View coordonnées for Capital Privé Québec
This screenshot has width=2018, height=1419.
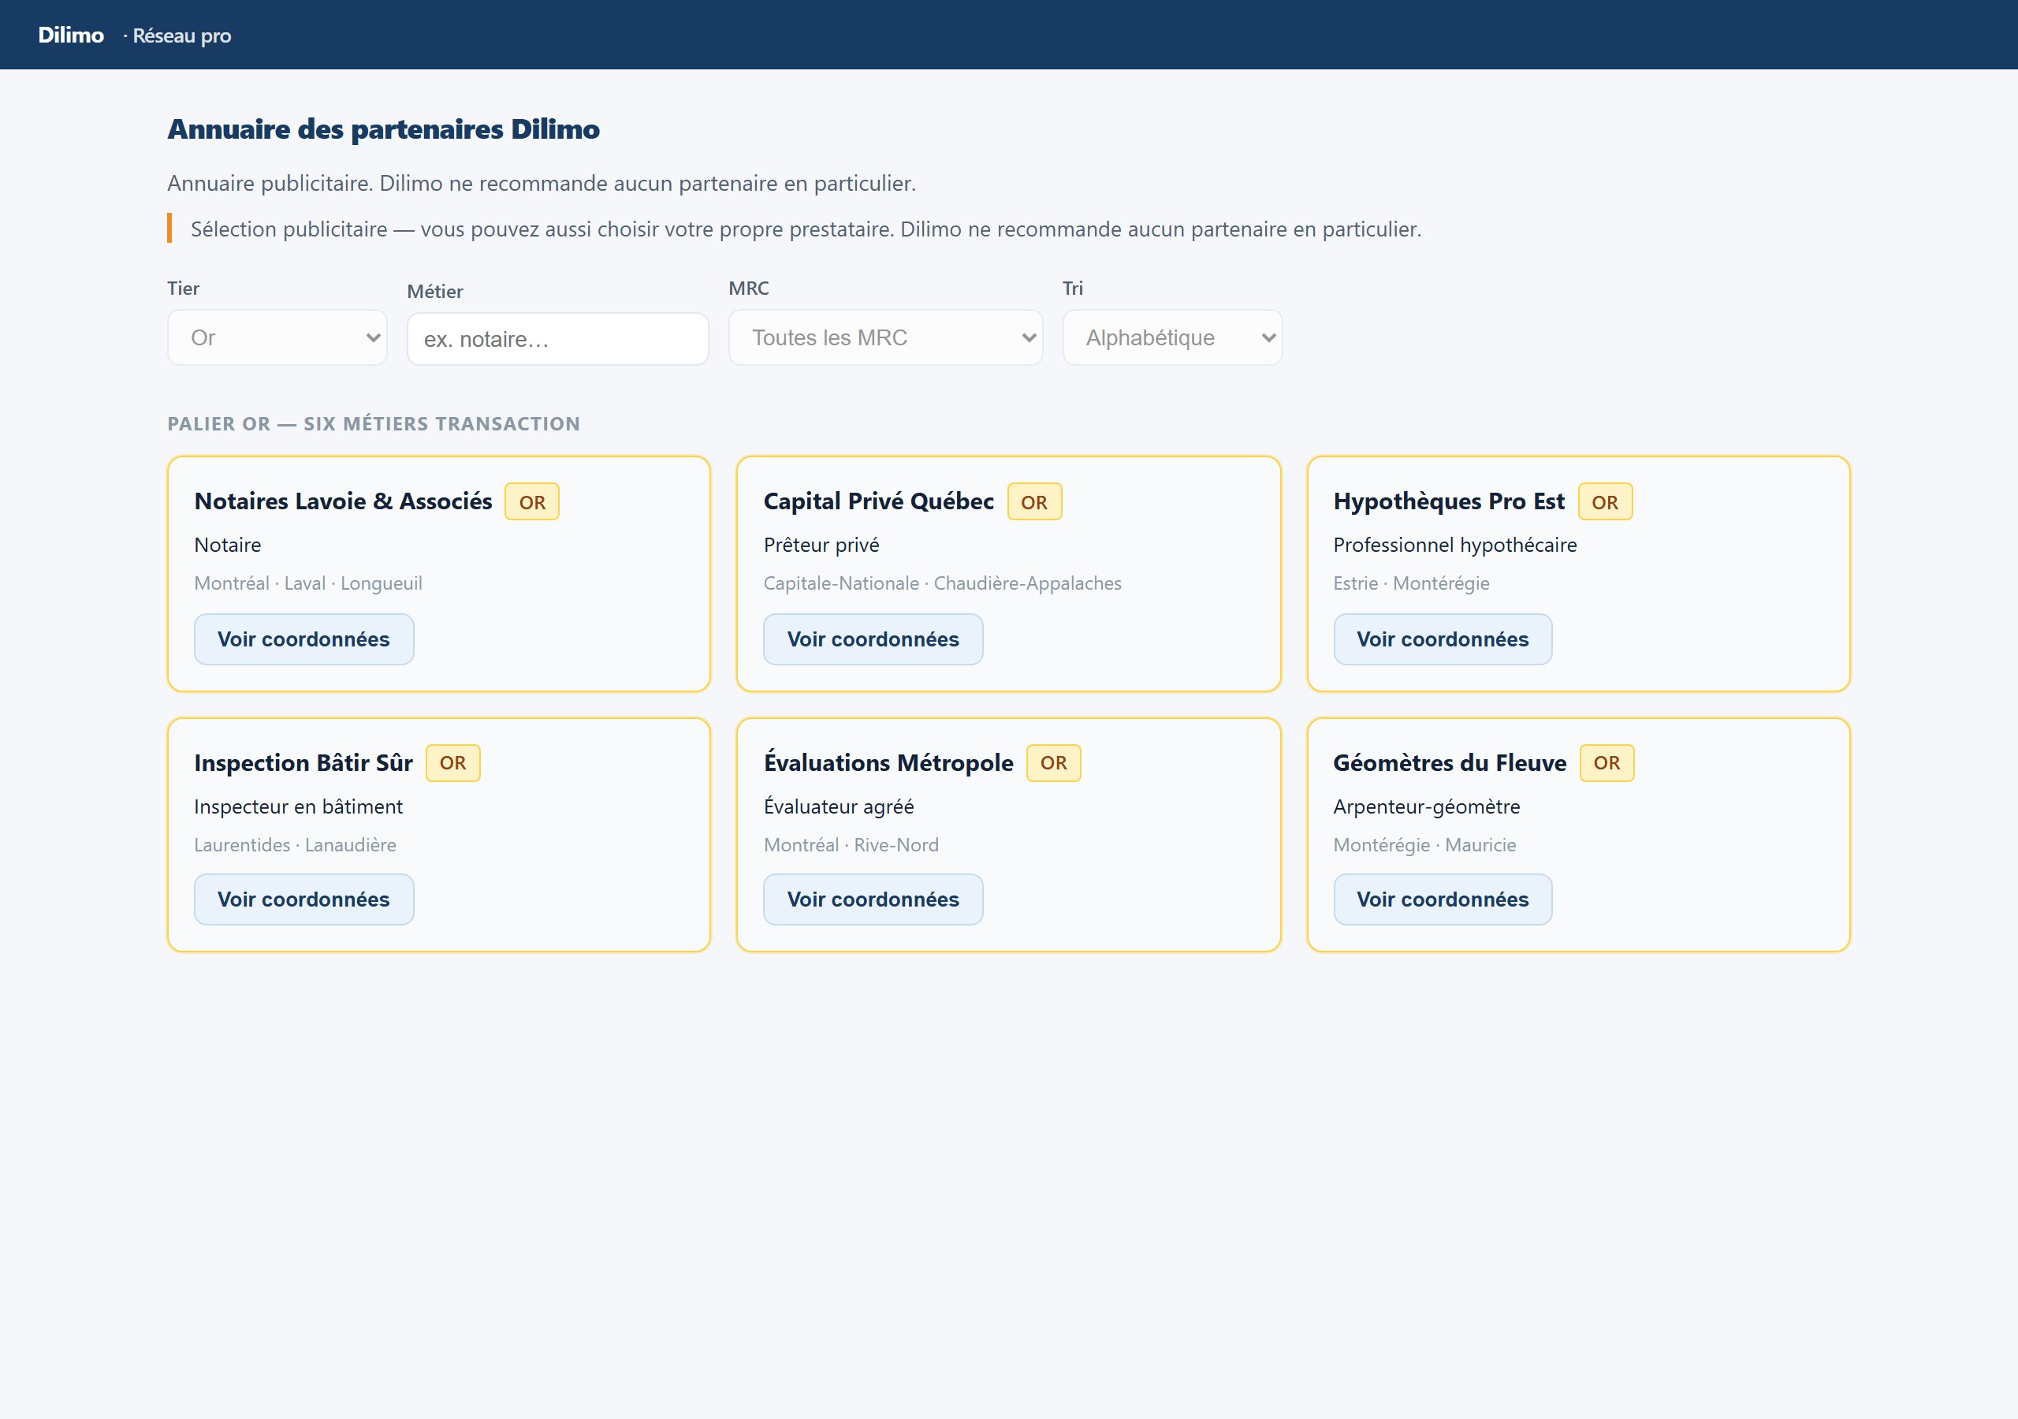coord(873,639)
